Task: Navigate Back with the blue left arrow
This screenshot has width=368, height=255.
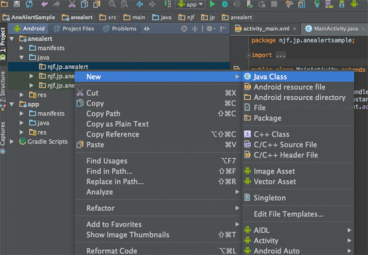Action: [140, 4]
